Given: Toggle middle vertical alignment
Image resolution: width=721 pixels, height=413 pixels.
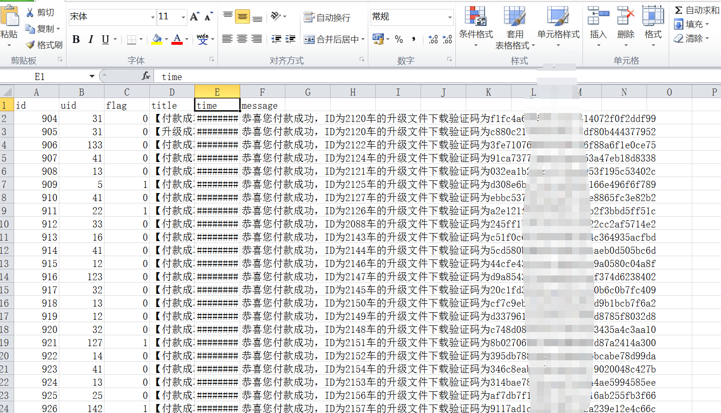Looking at the screenshot, I should pyautogui.click(x=242, y=17).
